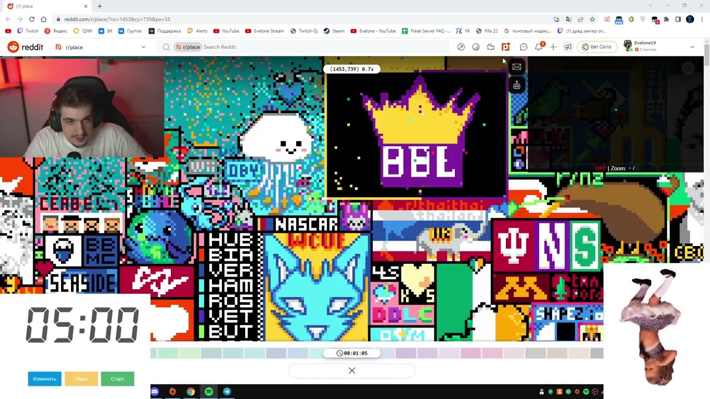Open the Alerts bookmark
Viewport: 710px width, 399px height.
pos(197,31)
